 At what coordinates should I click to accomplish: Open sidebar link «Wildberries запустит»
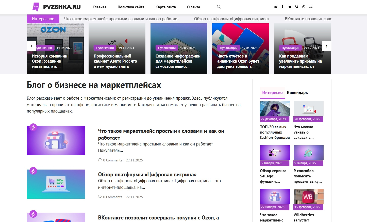304,217
